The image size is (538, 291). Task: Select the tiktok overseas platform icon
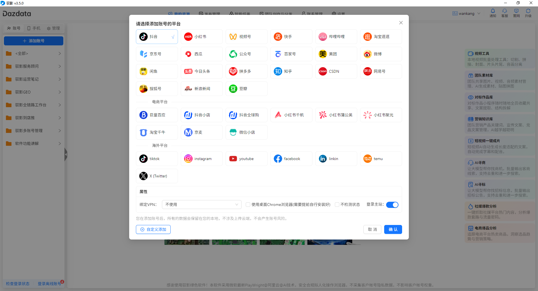click(143, 159)
